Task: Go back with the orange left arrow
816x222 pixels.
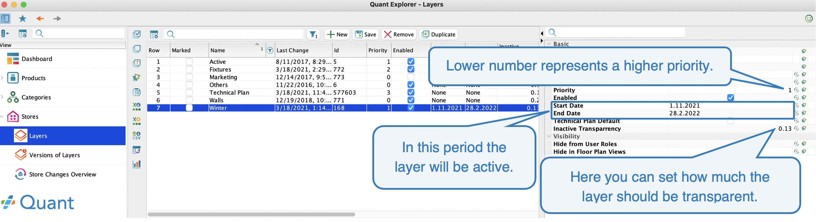Action: pyautogui.click(x=40, y=19)
